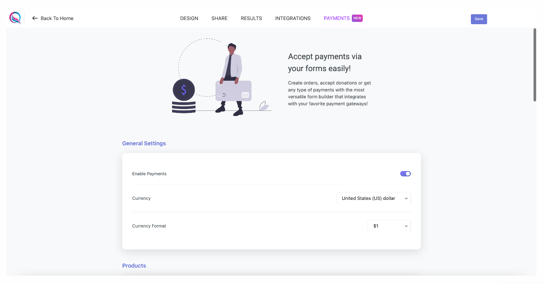Open the $1 currency format dropdown

[x=389, y=226]
